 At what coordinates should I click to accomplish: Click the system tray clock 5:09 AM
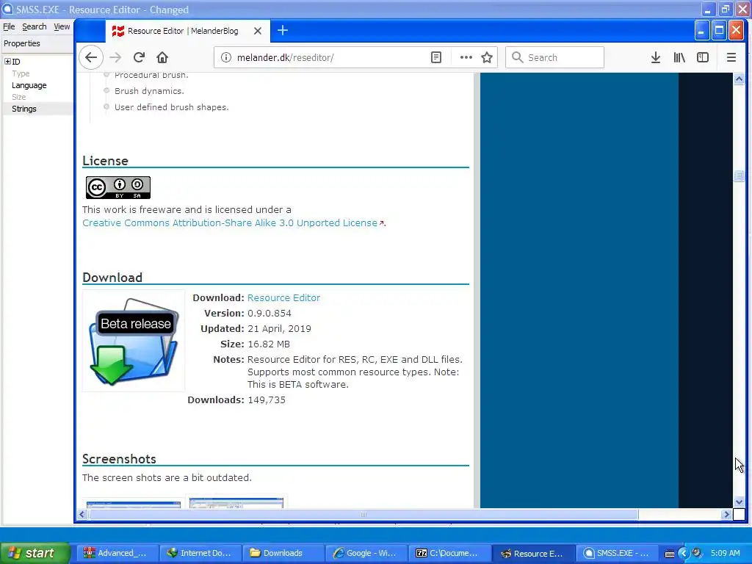(725, 553)
